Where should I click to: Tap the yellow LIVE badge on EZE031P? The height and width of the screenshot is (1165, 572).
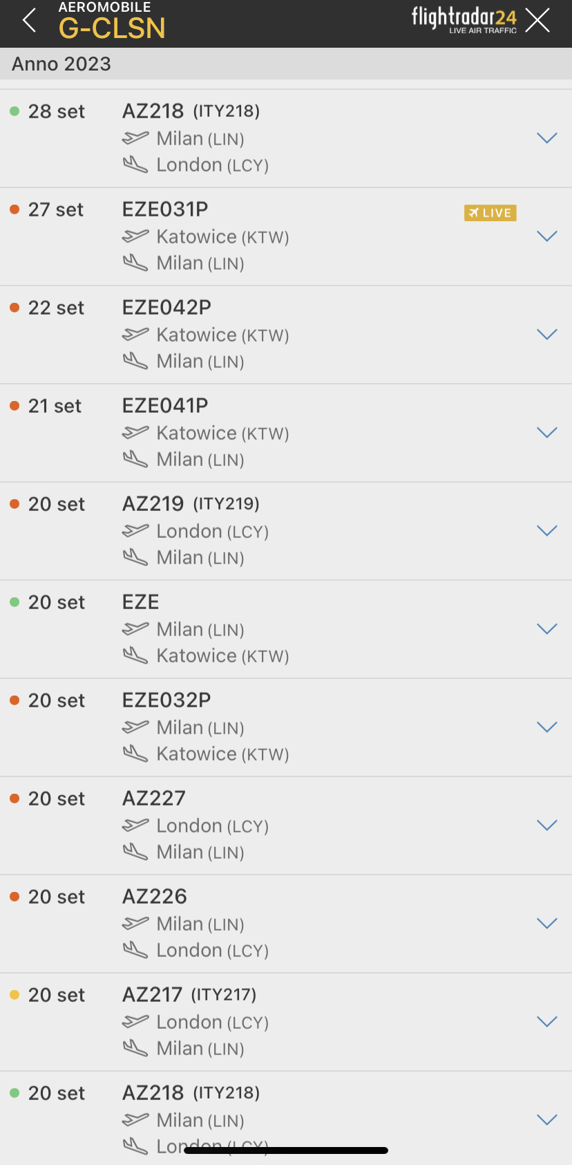[x=490, y=213]
